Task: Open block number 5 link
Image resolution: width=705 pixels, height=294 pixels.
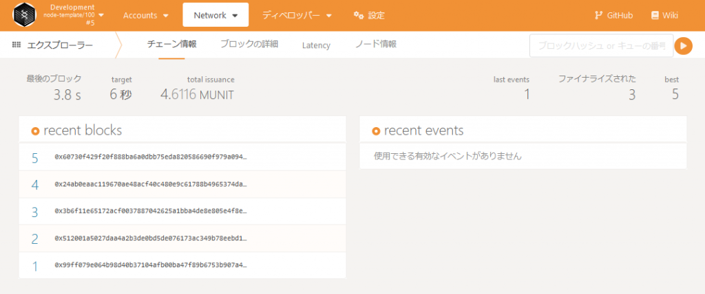Action: (x=35, y=158)
